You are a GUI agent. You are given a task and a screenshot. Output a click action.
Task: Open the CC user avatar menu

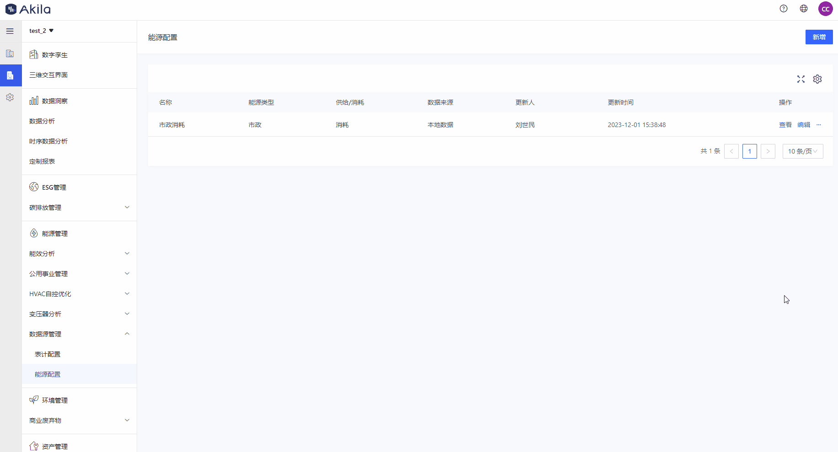tap(826, 9)
